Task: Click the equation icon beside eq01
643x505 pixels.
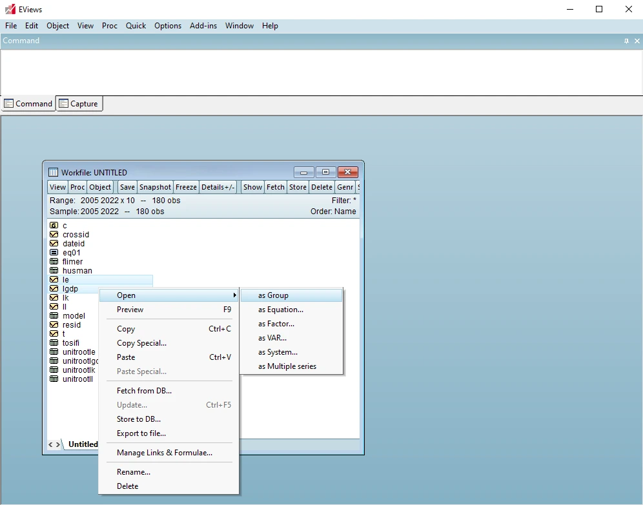Action: (x=54, y=253)
